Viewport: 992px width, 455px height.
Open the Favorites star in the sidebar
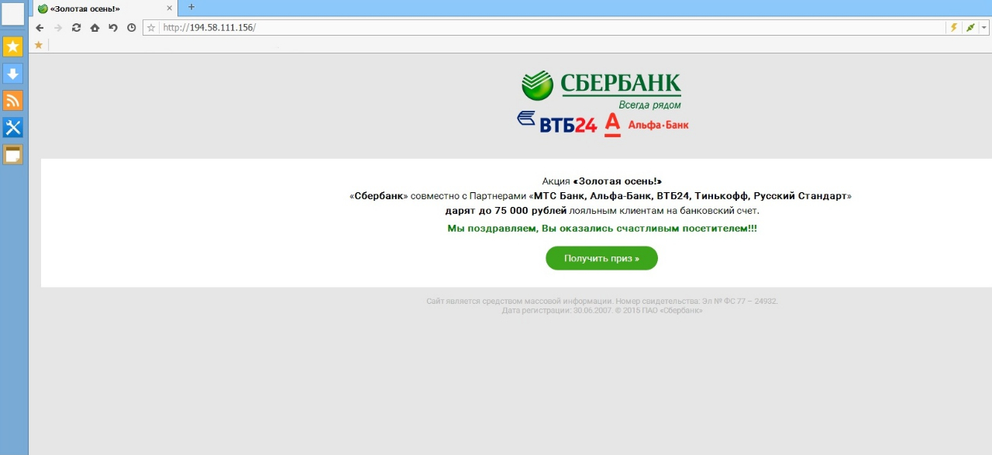(13, 47)
